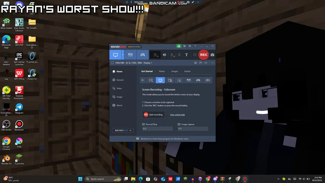Open the Bandicam taskbar icon
This screenshot has width=325, height=183.
point(245,179)
